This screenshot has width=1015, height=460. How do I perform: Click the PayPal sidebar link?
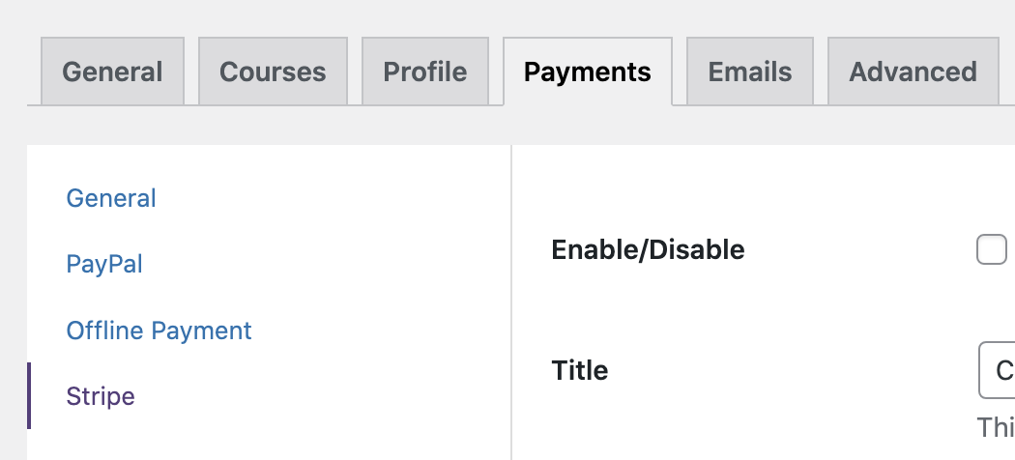pos(104,264)
